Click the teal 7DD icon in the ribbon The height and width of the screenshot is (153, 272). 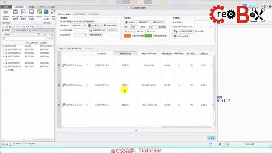click(46, 12)
